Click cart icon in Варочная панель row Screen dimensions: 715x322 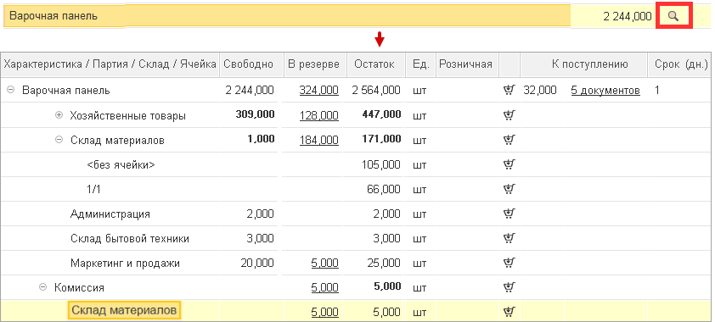[509, 91]
